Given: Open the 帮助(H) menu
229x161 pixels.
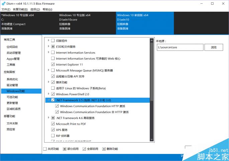Looking at the screenshot, I should point(47,9).
